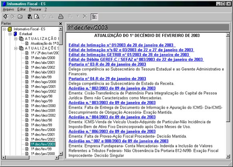Open the Procurar menu
The height and width of the screenshot is (167, 233).
click(x=35, y=9)
